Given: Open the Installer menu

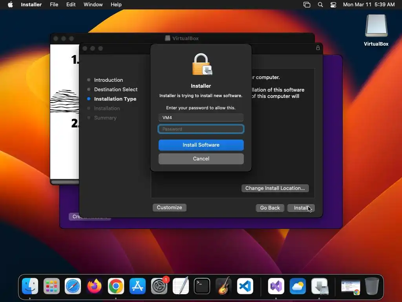Looking at the screenshot, I should tap(31, 5).
